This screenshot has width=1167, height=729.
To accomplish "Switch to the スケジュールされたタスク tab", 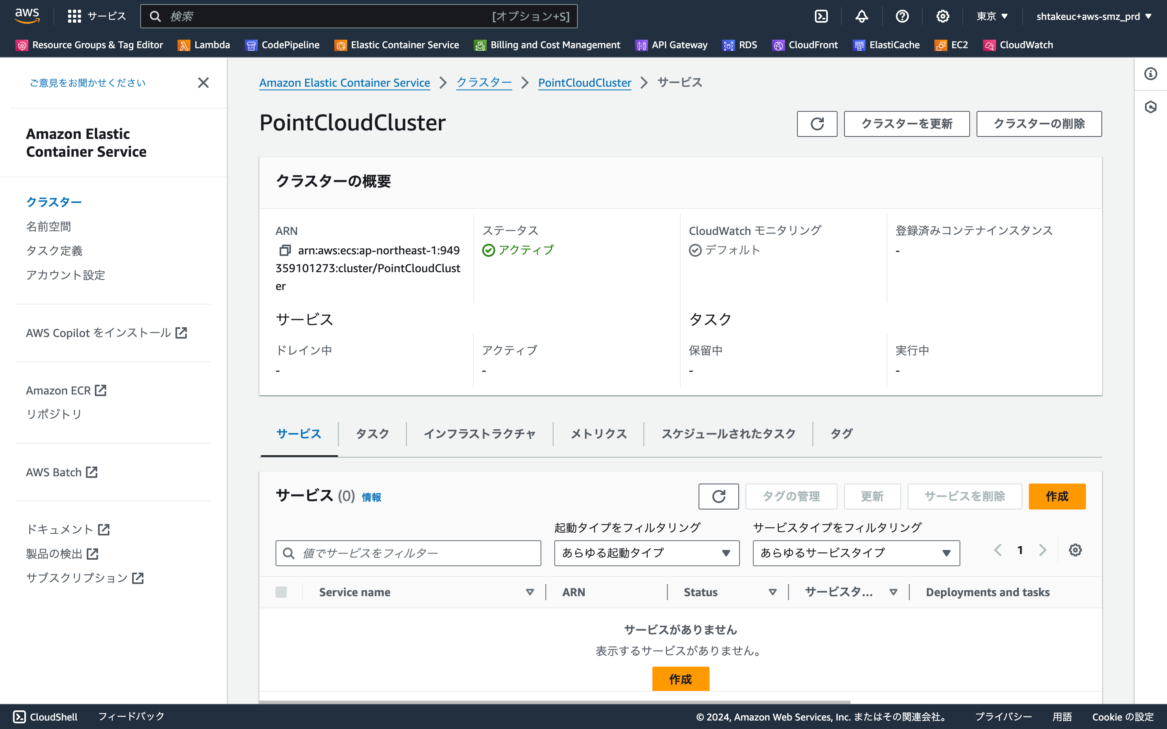I will (x=728, y=434).
